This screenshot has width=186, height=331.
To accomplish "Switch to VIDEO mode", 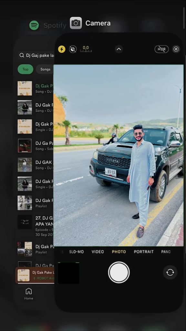I will 98,252.
